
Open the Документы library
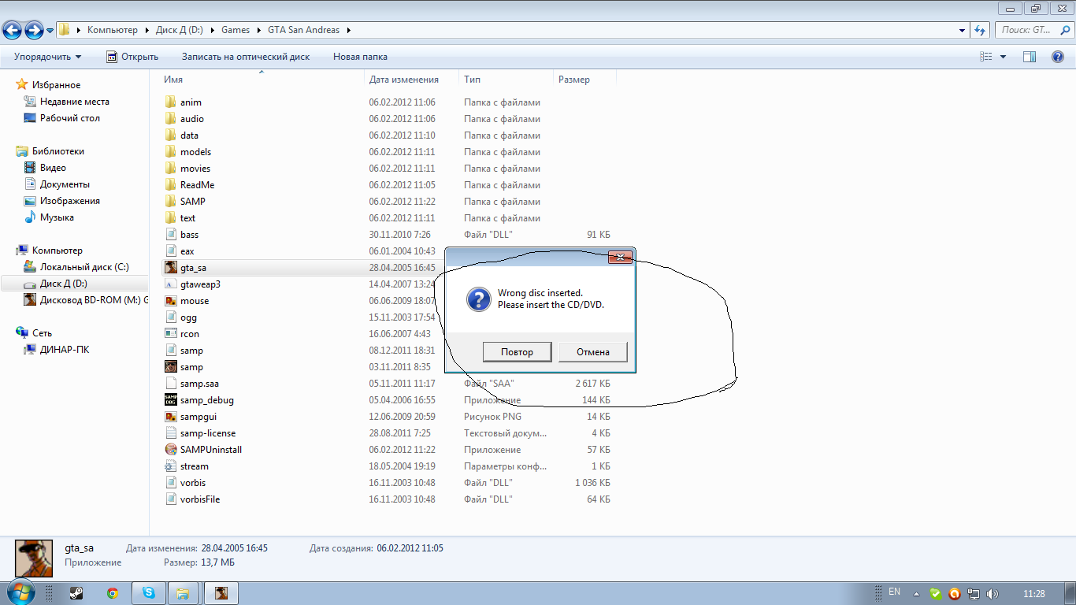coord(65,184)
